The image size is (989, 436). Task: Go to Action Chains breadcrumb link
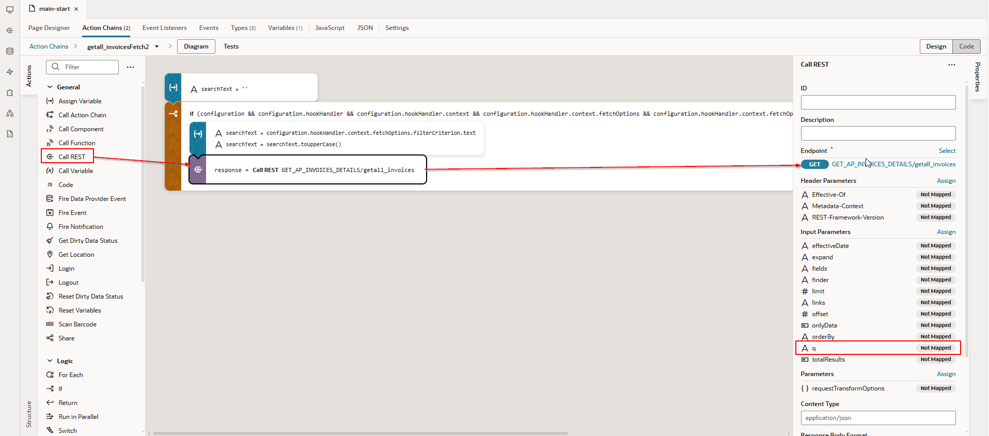click(49, 46)
